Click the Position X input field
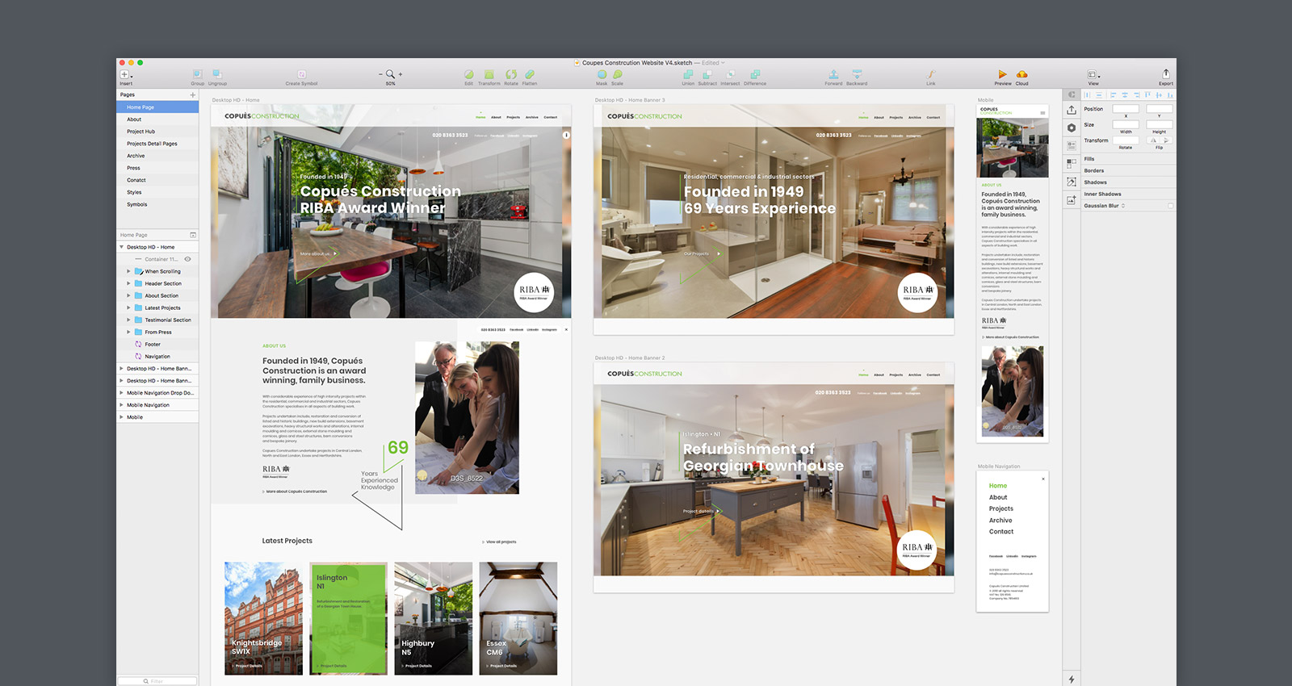The height and width of the screenshot is (686, 1292). [x=1126, y=109]
